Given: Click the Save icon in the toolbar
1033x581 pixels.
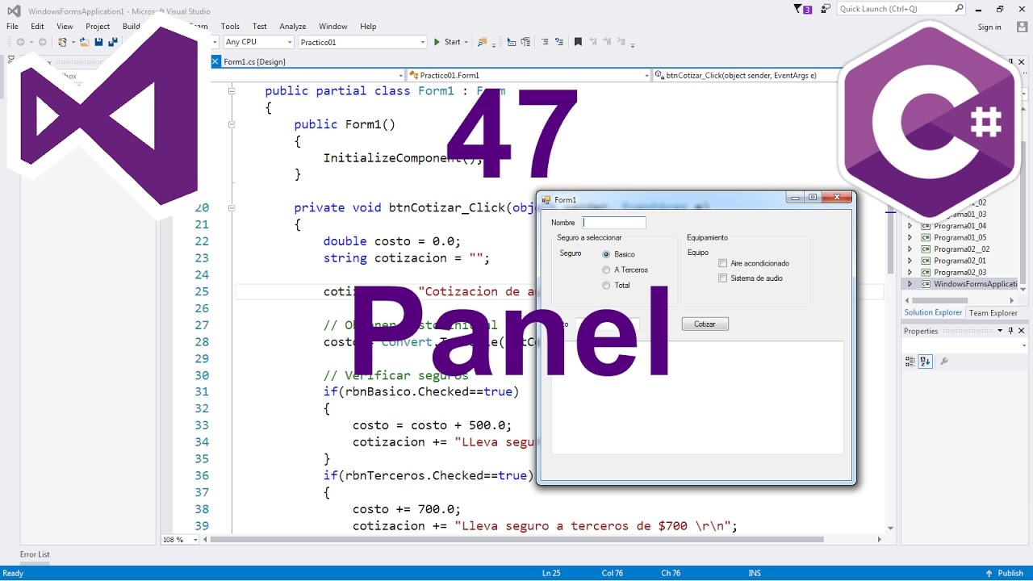Looking at the screenshot, I should 98,42.
